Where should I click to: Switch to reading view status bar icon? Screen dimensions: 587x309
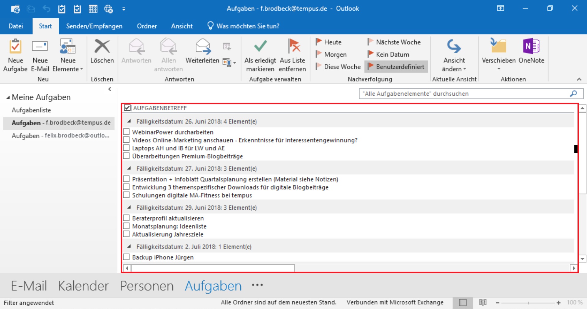(483, 303)
